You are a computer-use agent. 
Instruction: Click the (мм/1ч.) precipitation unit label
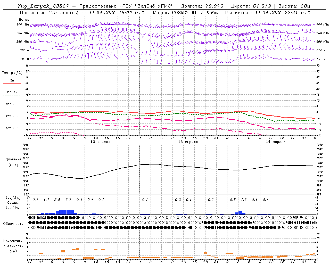click(13, 208)
